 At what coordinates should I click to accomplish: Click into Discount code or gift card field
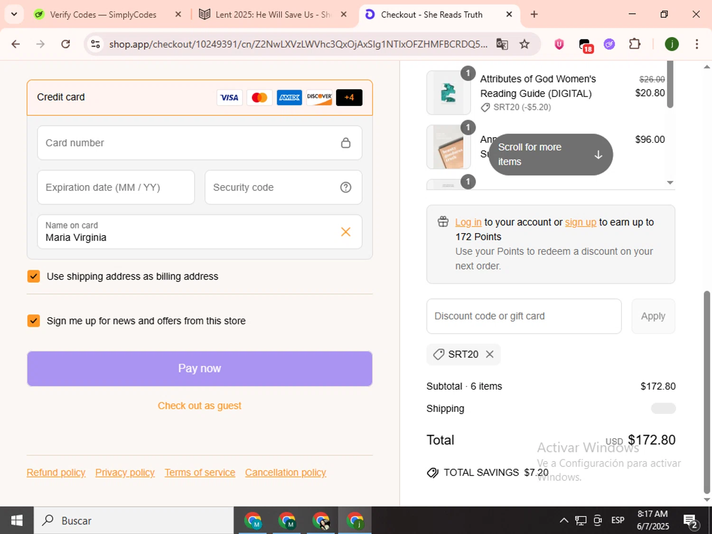point(524,316)
